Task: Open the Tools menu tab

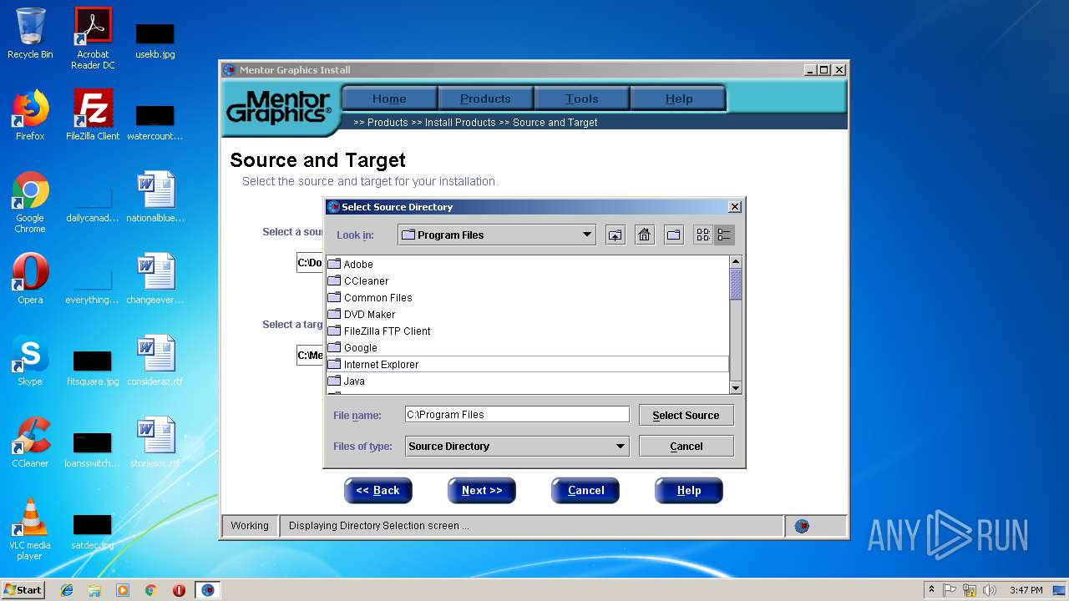Action: pyautogui.click(x=581, y=98)
